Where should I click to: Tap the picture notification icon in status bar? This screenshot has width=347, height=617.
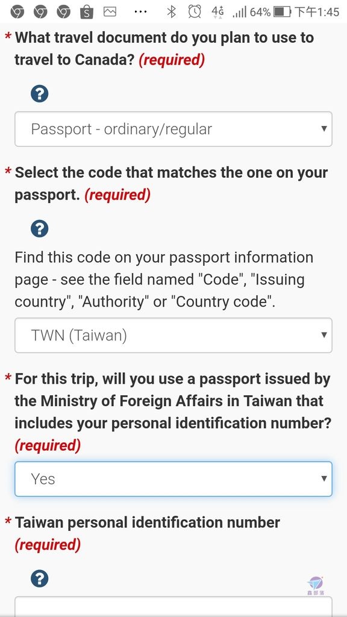[110, 12]
